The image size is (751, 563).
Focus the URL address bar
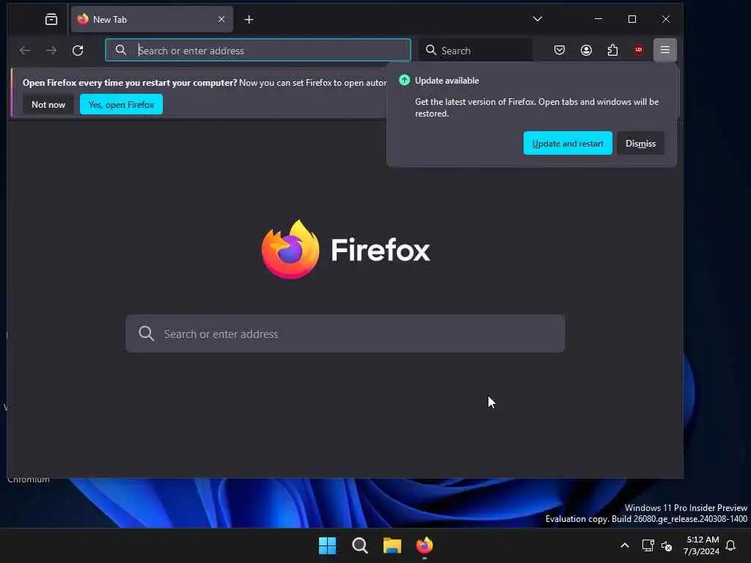click(258, 51)
